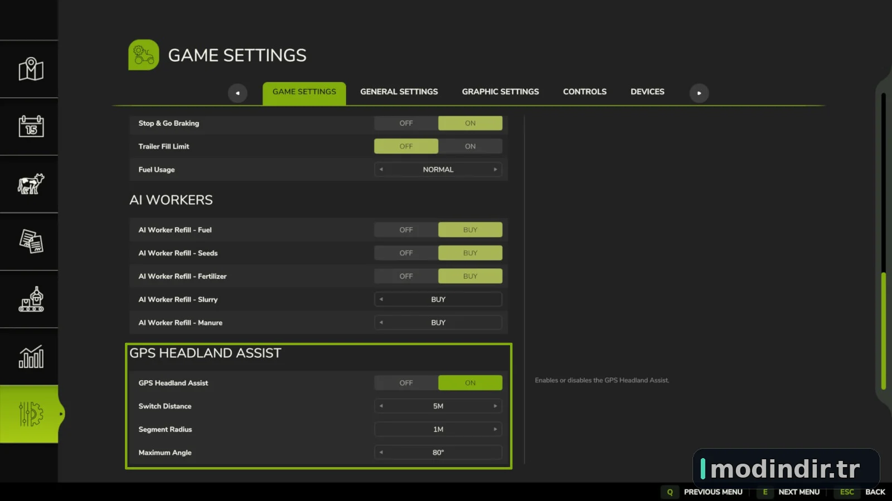Click the GPS Headland Assist description text
Image resolution: width=892 pixels, height=501 pixels.
[602, 380]
